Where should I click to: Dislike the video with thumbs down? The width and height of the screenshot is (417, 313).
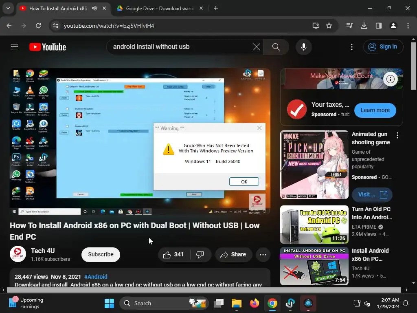pos(200,255)
